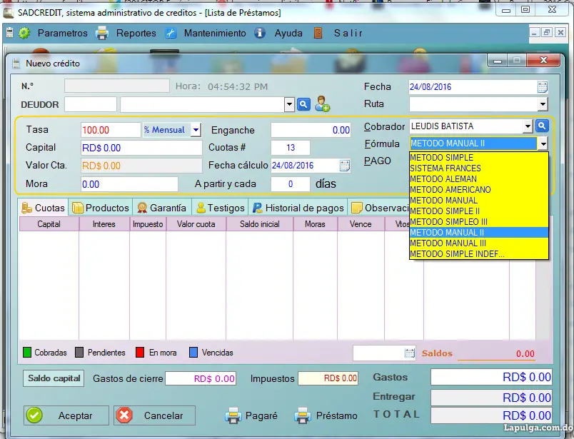Expand the Cobrador dropdown arrow
This screenshot has width=574, height=439.
(528, 126)
